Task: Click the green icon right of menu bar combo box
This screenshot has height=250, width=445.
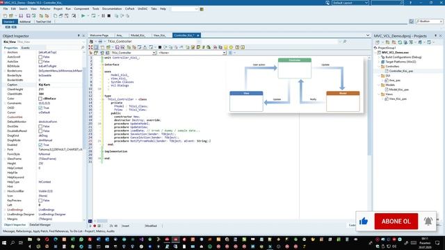Action: coord(202,9)
